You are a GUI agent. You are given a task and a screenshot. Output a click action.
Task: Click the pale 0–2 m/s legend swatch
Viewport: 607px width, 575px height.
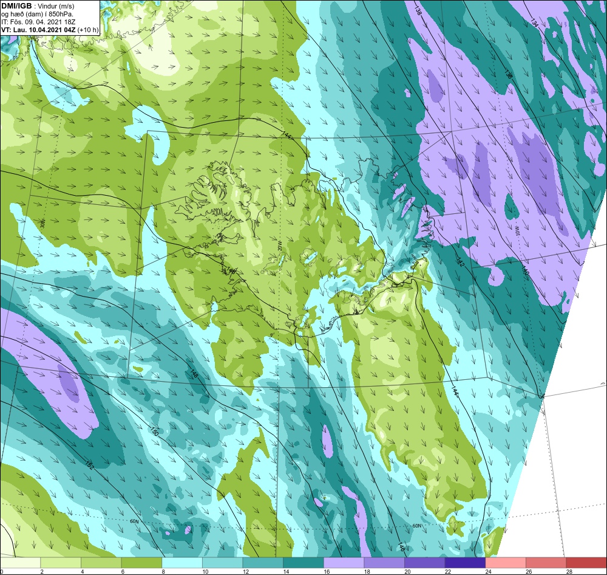click(x=20, y=563)
